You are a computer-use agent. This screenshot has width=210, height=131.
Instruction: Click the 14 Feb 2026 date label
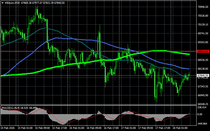pyautogui.click(x=8, y=128)
